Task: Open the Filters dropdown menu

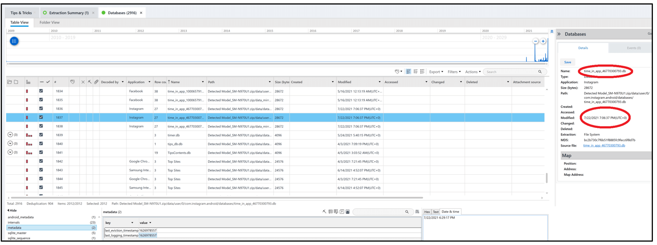Action: [x=454, y=72]
